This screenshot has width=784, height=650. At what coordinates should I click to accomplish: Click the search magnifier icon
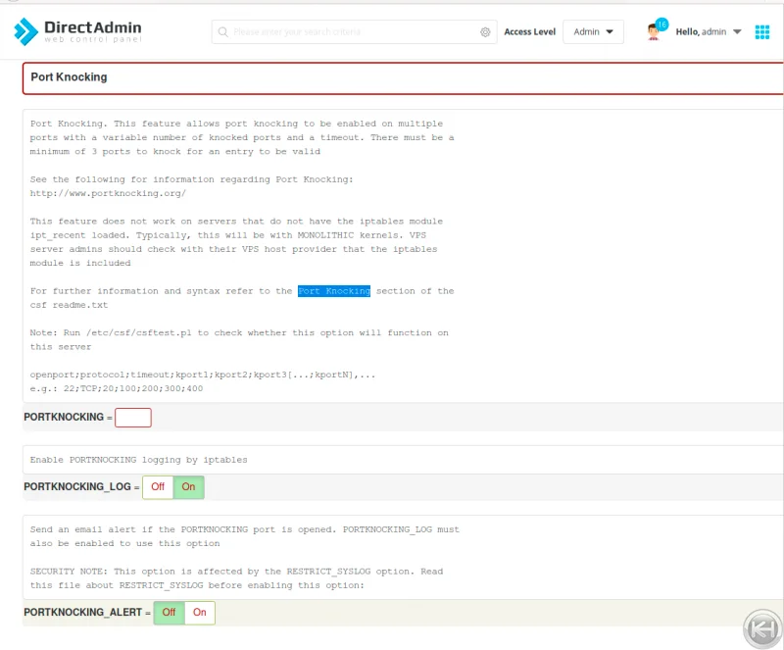(223, 32)
